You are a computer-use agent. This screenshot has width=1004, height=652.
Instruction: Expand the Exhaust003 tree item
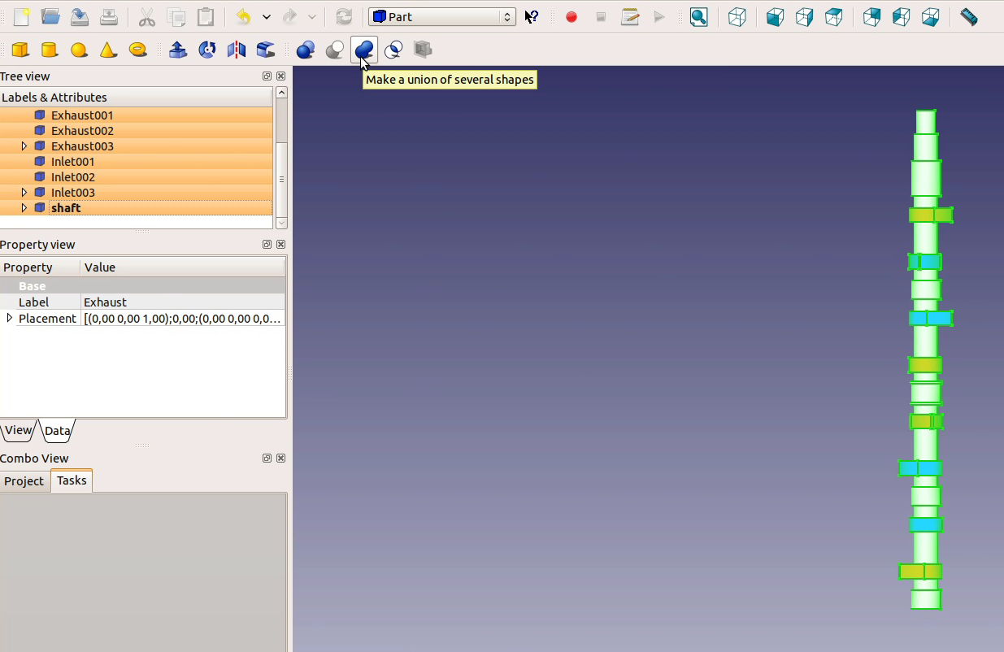tap(24, 146)
